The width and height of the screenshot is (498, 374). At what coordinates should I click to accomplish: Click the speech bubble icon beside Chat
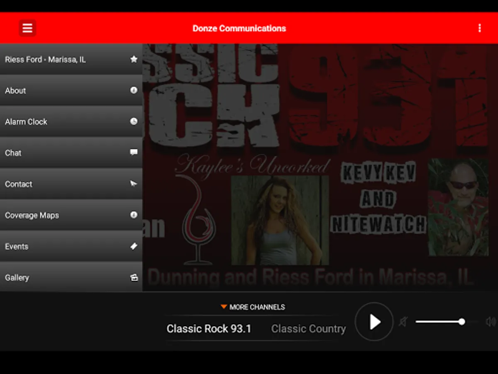[134, 153]
